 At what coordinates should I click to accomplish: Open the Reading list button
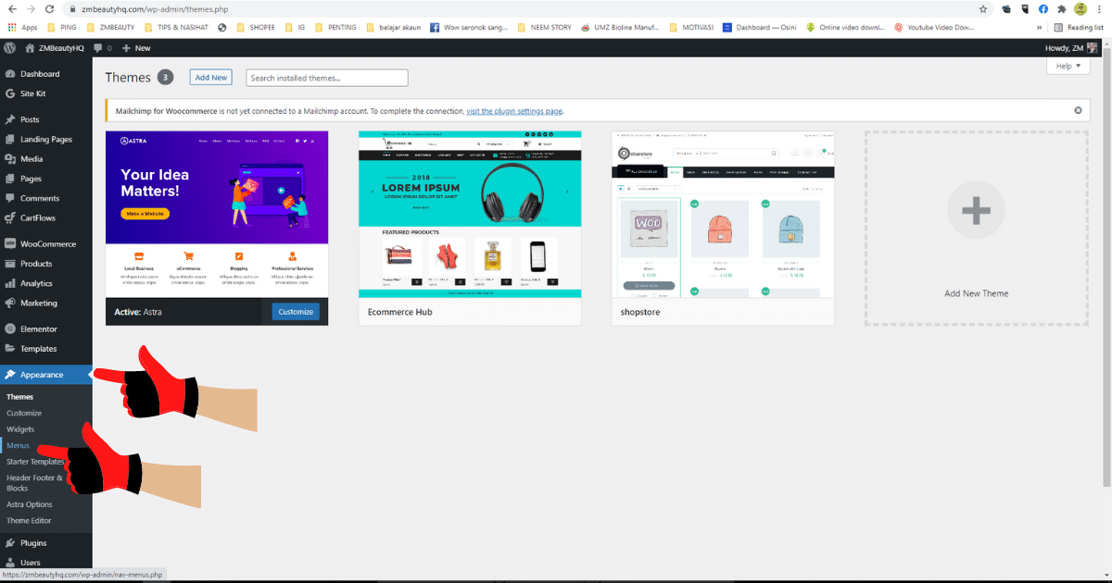1080,28
